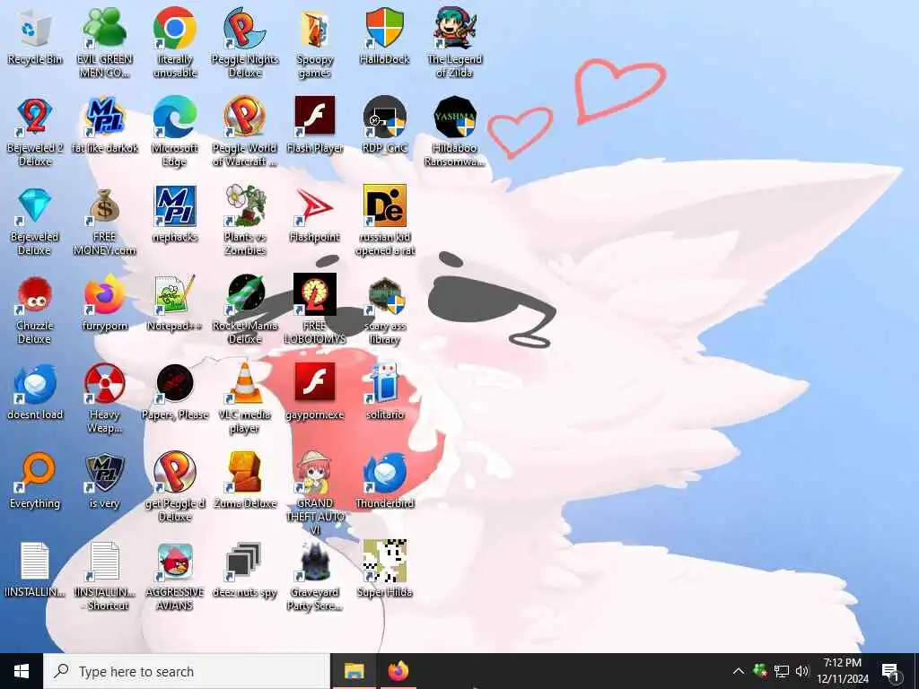Open the network status tray icon
919x689 pixels.
click(782, 671)
